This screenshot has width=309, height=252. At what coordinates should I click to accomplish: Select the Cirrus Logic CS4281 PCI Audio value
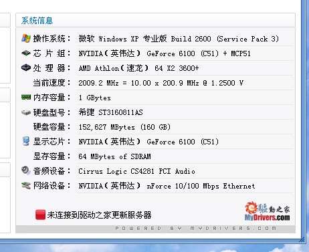pos(136,171)
